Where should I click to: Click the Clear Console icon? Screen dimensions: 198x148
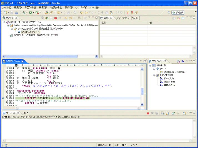click(x=163, y=113)
